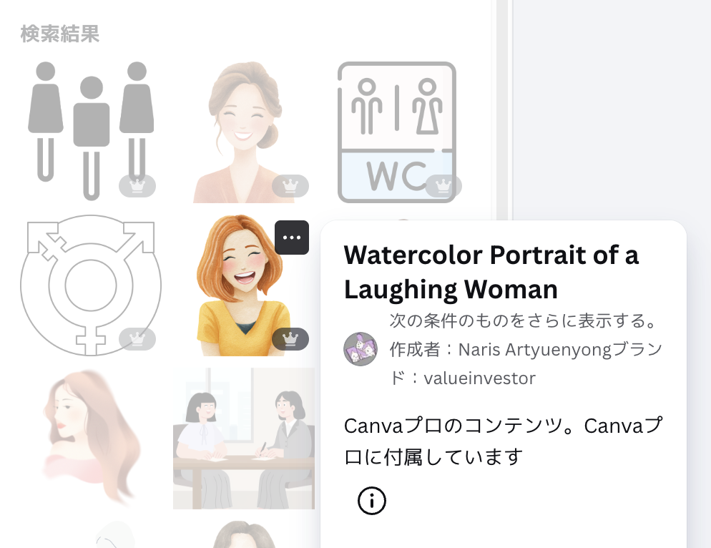Click the 検索結果 section heading

59,34
